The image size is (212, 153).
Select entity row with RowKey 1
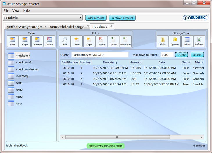pos(132,68)
